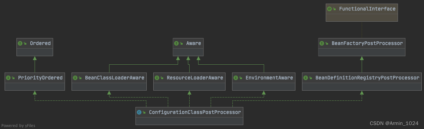The height and width of the screenshot is (129, 424).
Task: Select the BeanDefinitionRegistryPostProcessor node
Action: (362, 81)
